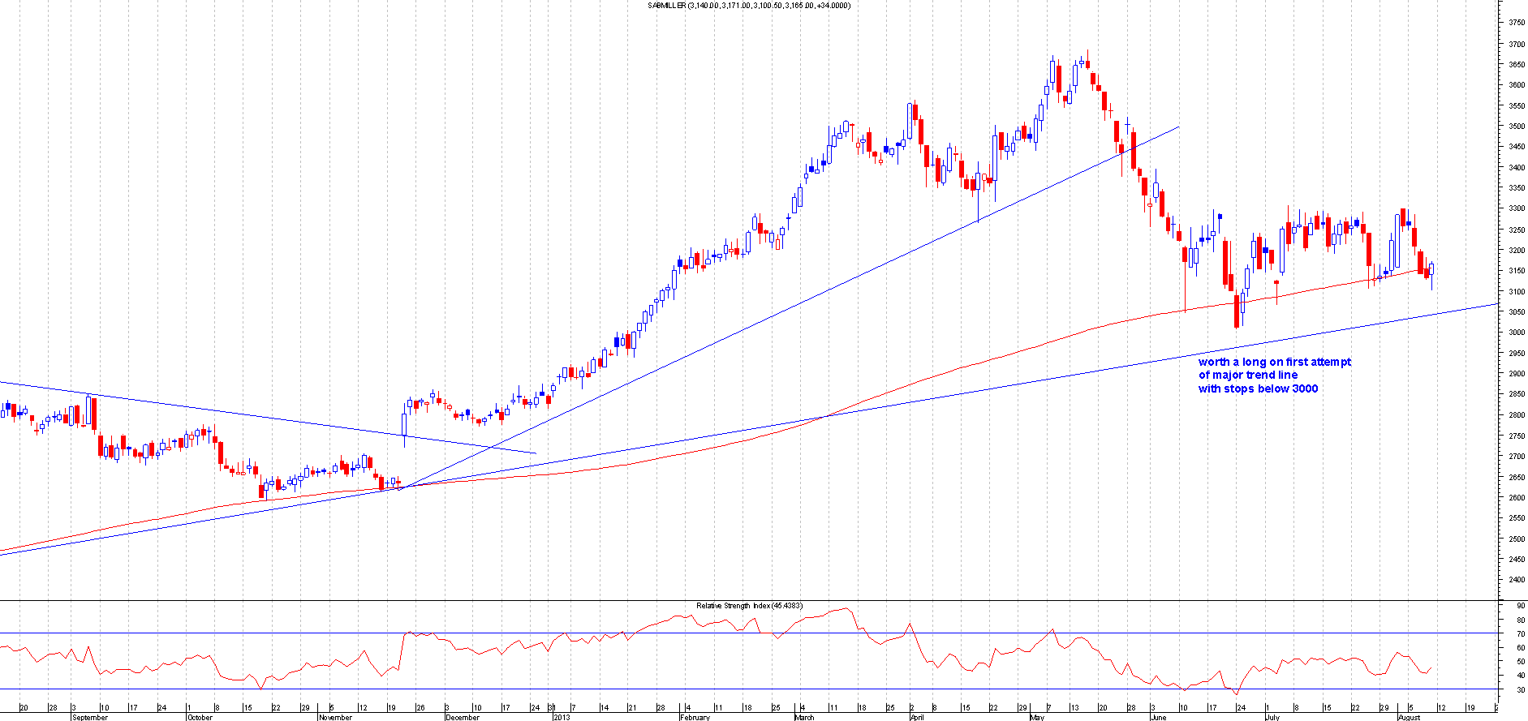The width and height of the screenshot is (1528, 721).
Task: Select the November label on time axis
Action: [335, 717]
